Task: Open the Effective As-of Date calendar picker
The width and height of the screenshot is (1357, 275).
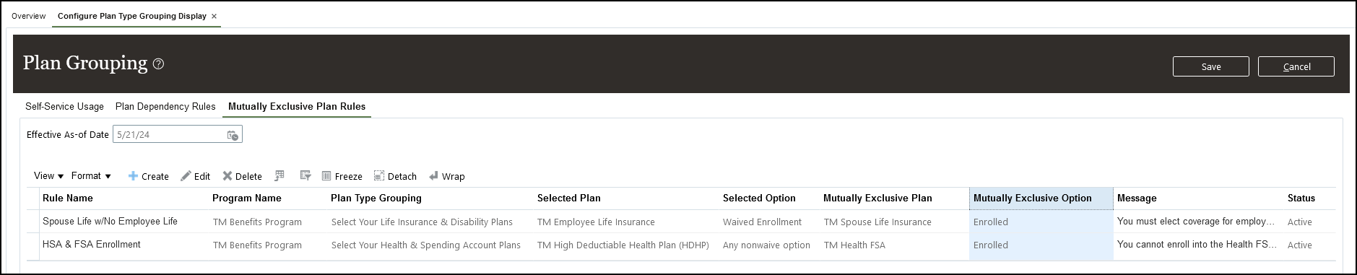Action: tap(233, 135)
